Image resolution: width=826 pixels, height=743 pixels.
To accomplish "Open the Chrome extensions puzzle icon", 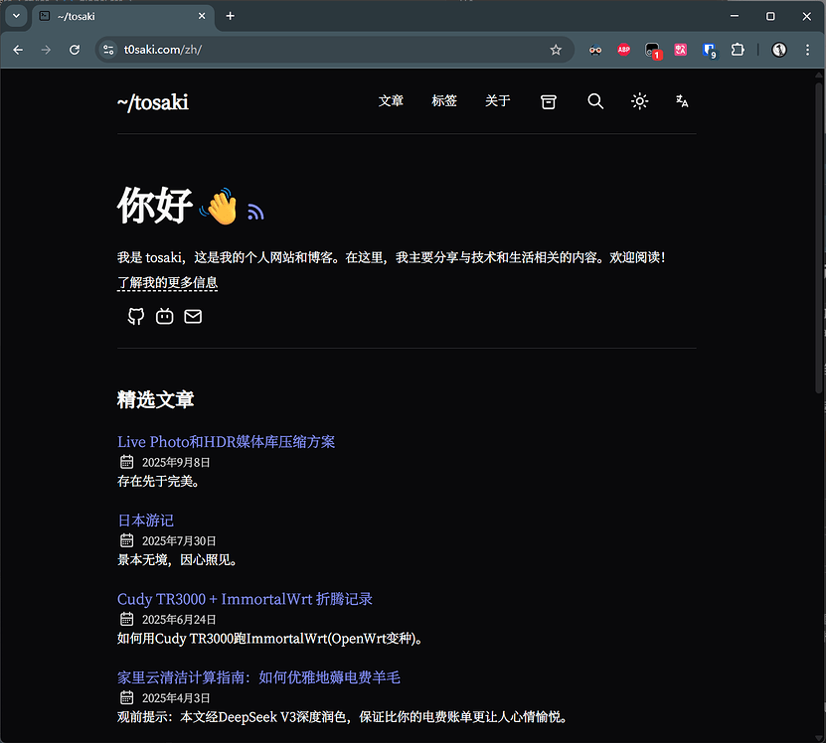I will tap(737, 50).
